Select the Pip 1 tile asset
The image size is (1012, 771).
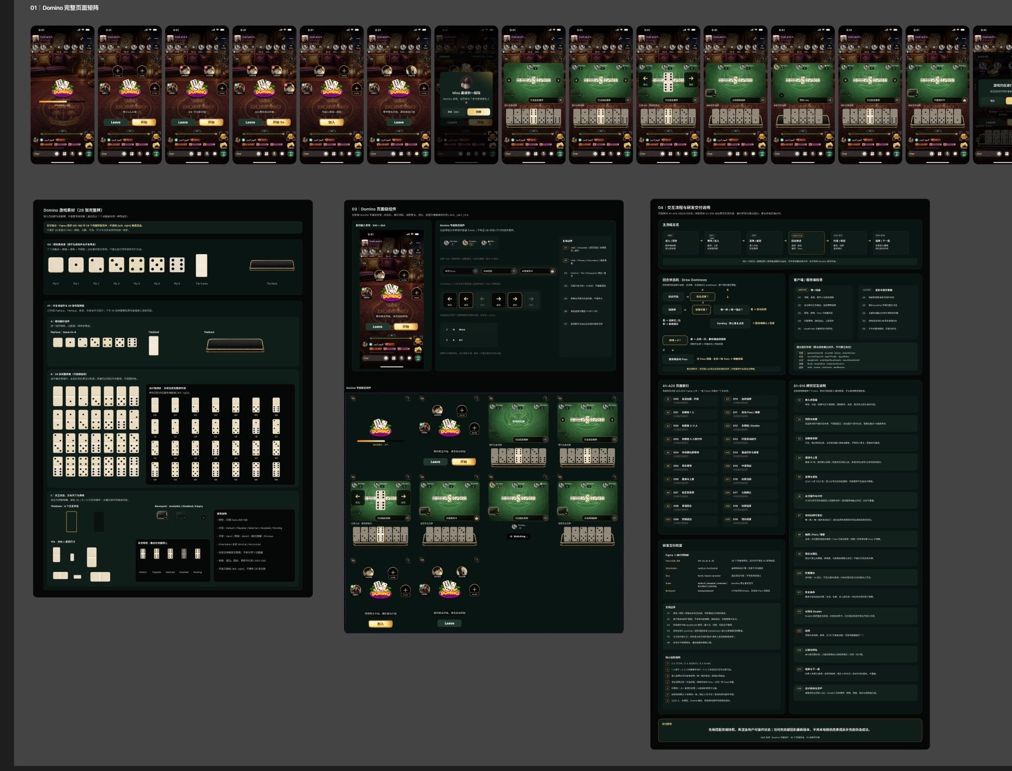[x=76, y=265]
